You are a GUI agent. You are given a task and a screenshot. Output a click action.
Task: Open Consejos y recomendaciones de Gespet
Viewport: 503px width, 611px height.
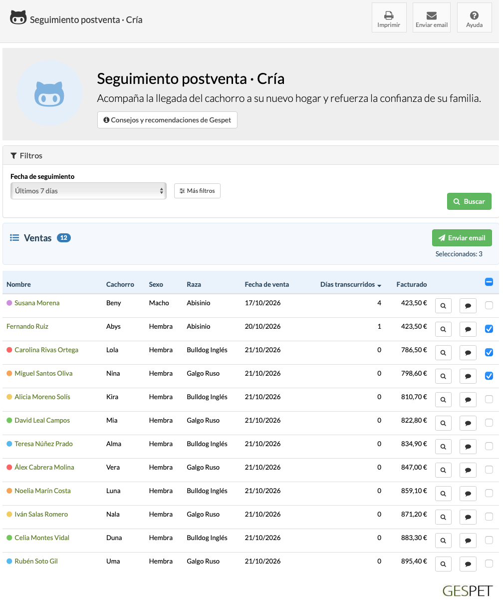point(167,120)
